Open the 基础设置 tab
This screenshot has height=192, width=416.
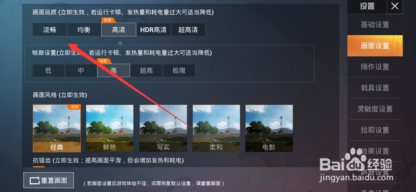click(x=375, y=25)
